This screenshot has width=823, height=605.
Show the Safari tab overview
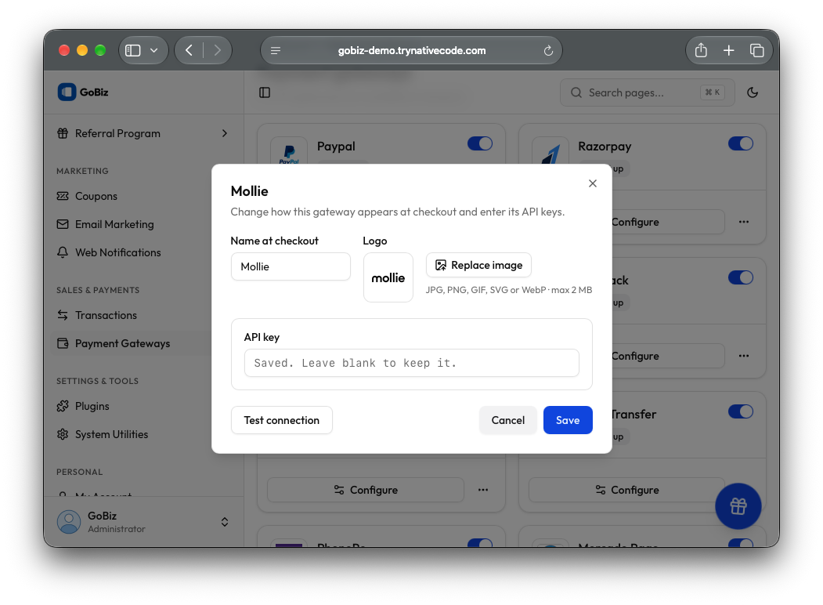757,50
